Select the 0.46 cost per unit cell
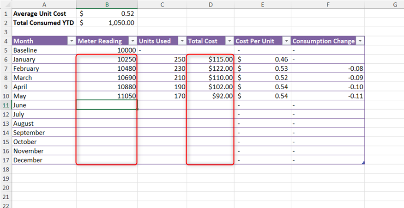This screenshot has width=404, height=208. tap(263, 59)
